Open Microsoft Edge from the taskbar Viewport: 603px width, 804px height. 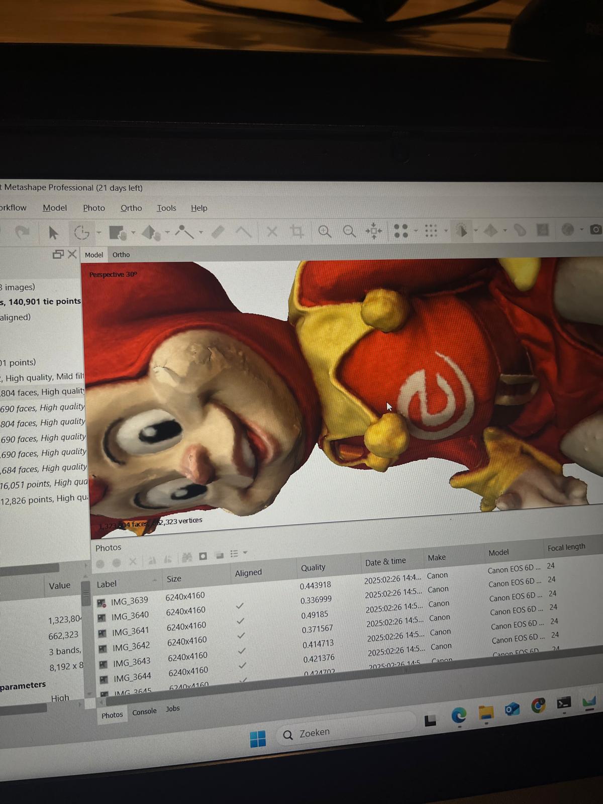pos(458,715)
